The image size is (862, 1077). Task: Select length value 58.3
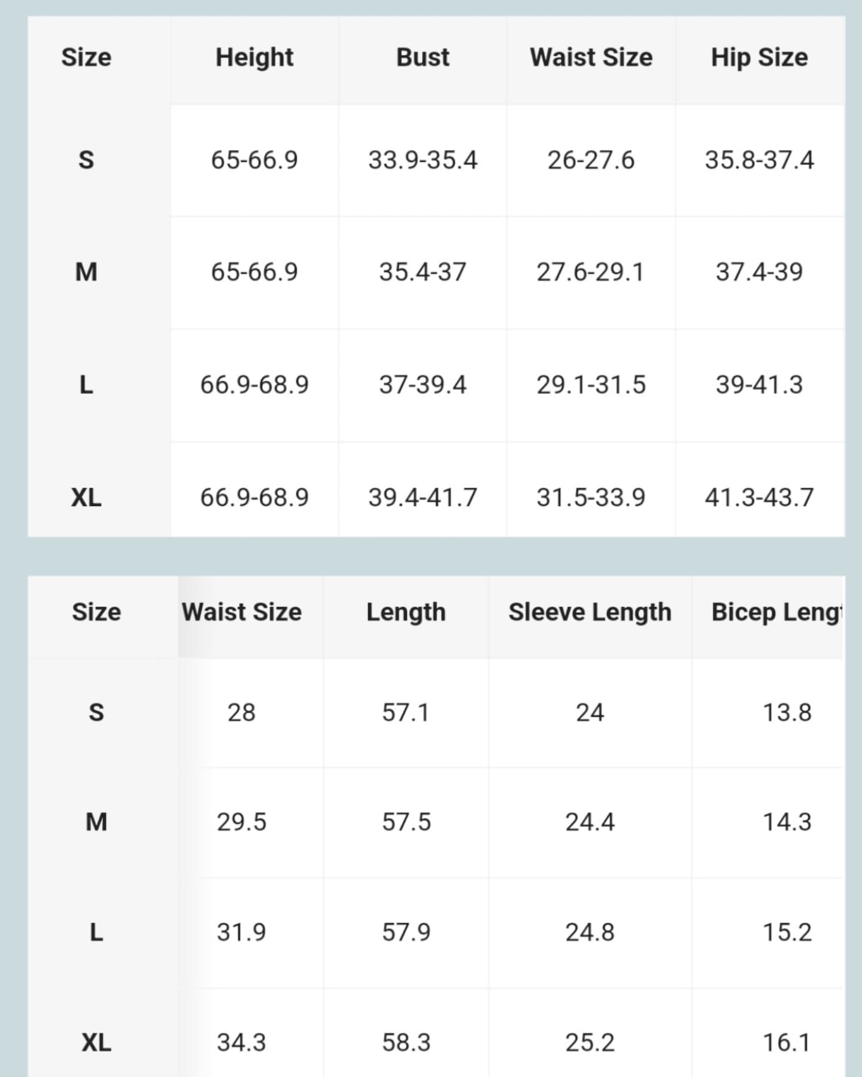[x=406, y=1043]
